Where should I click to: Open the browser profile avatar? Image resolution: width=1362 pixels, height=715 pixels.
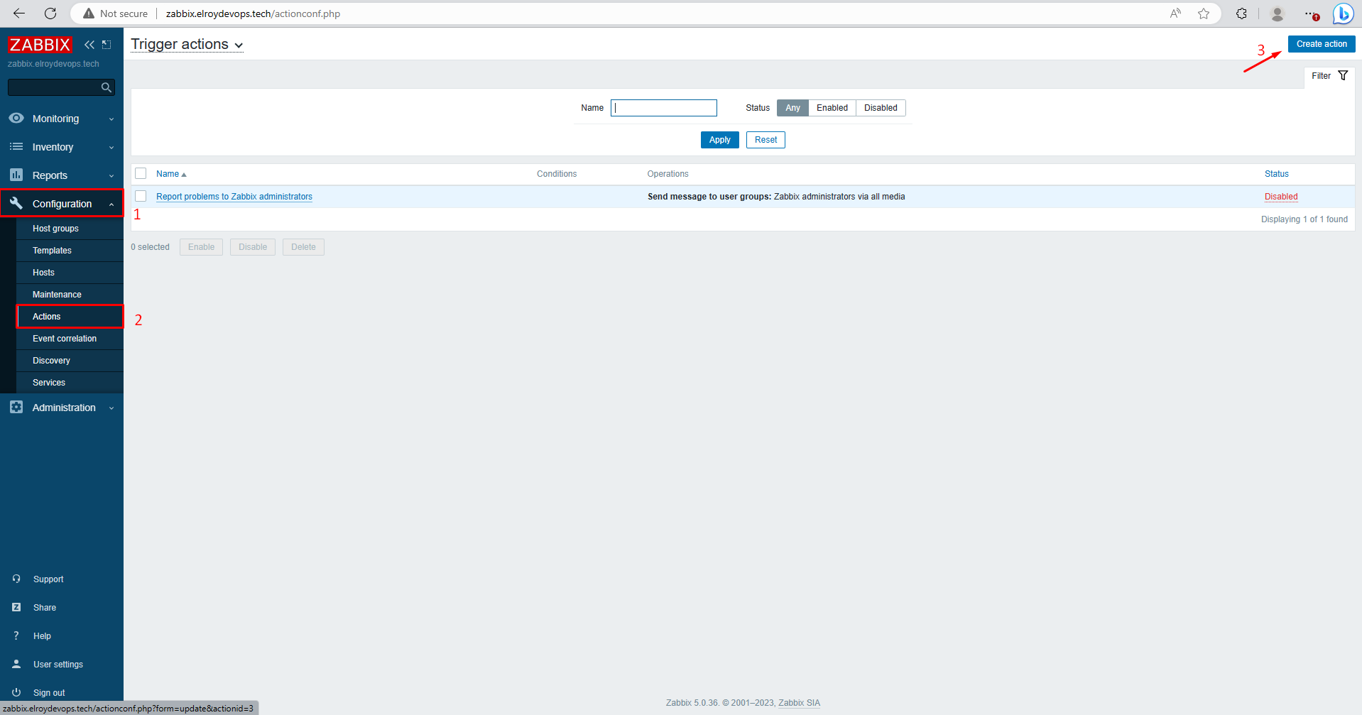[x=1277, y=13]
